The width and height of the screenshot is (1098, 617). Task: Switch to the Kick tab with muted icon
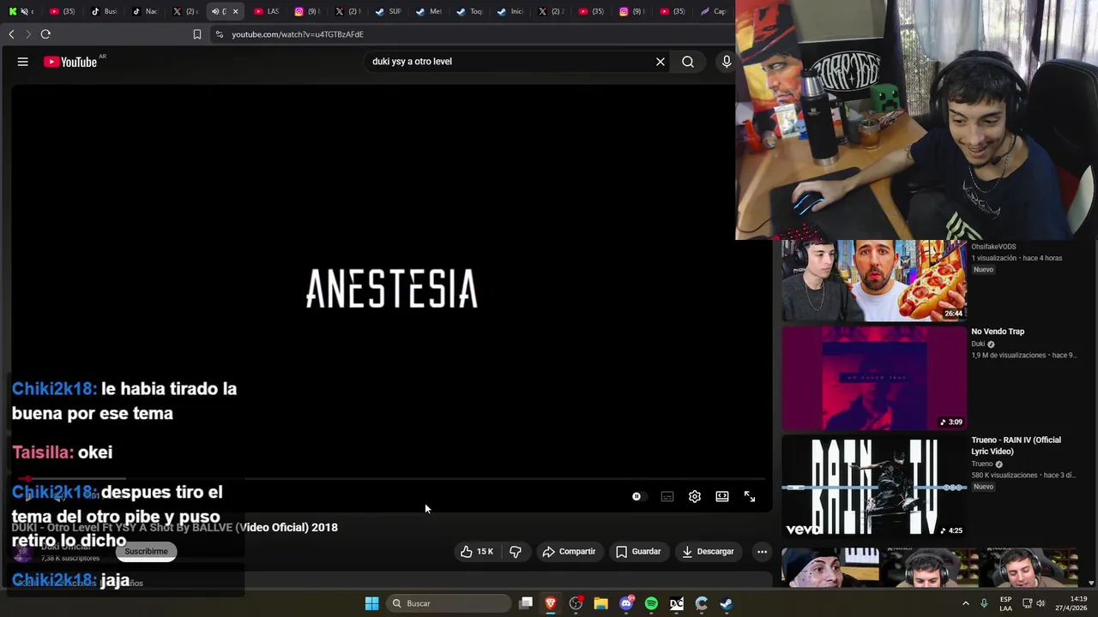point(19,11)
